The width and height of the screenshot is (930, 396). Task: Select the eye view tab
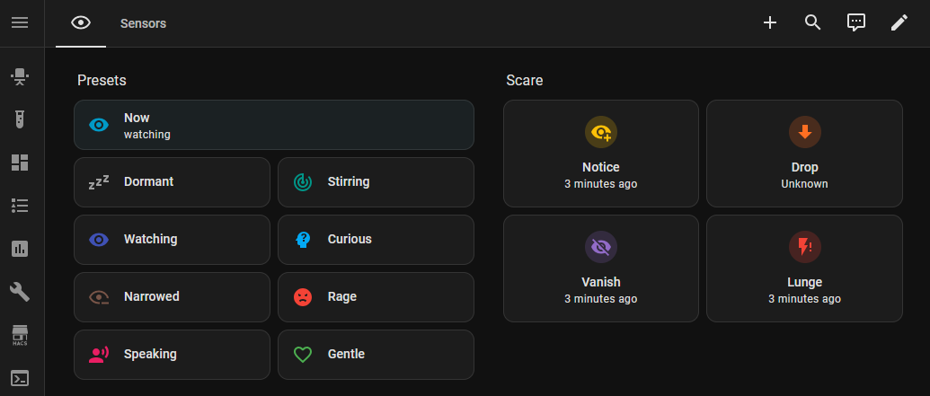pyautogui.click(x=81, y=23)
